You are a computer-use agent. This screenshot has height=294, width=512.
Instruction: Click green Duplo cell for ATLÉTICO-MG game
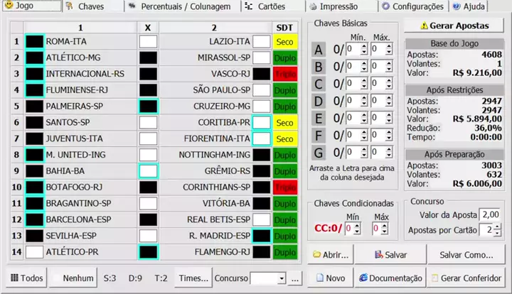pos(284,58)
